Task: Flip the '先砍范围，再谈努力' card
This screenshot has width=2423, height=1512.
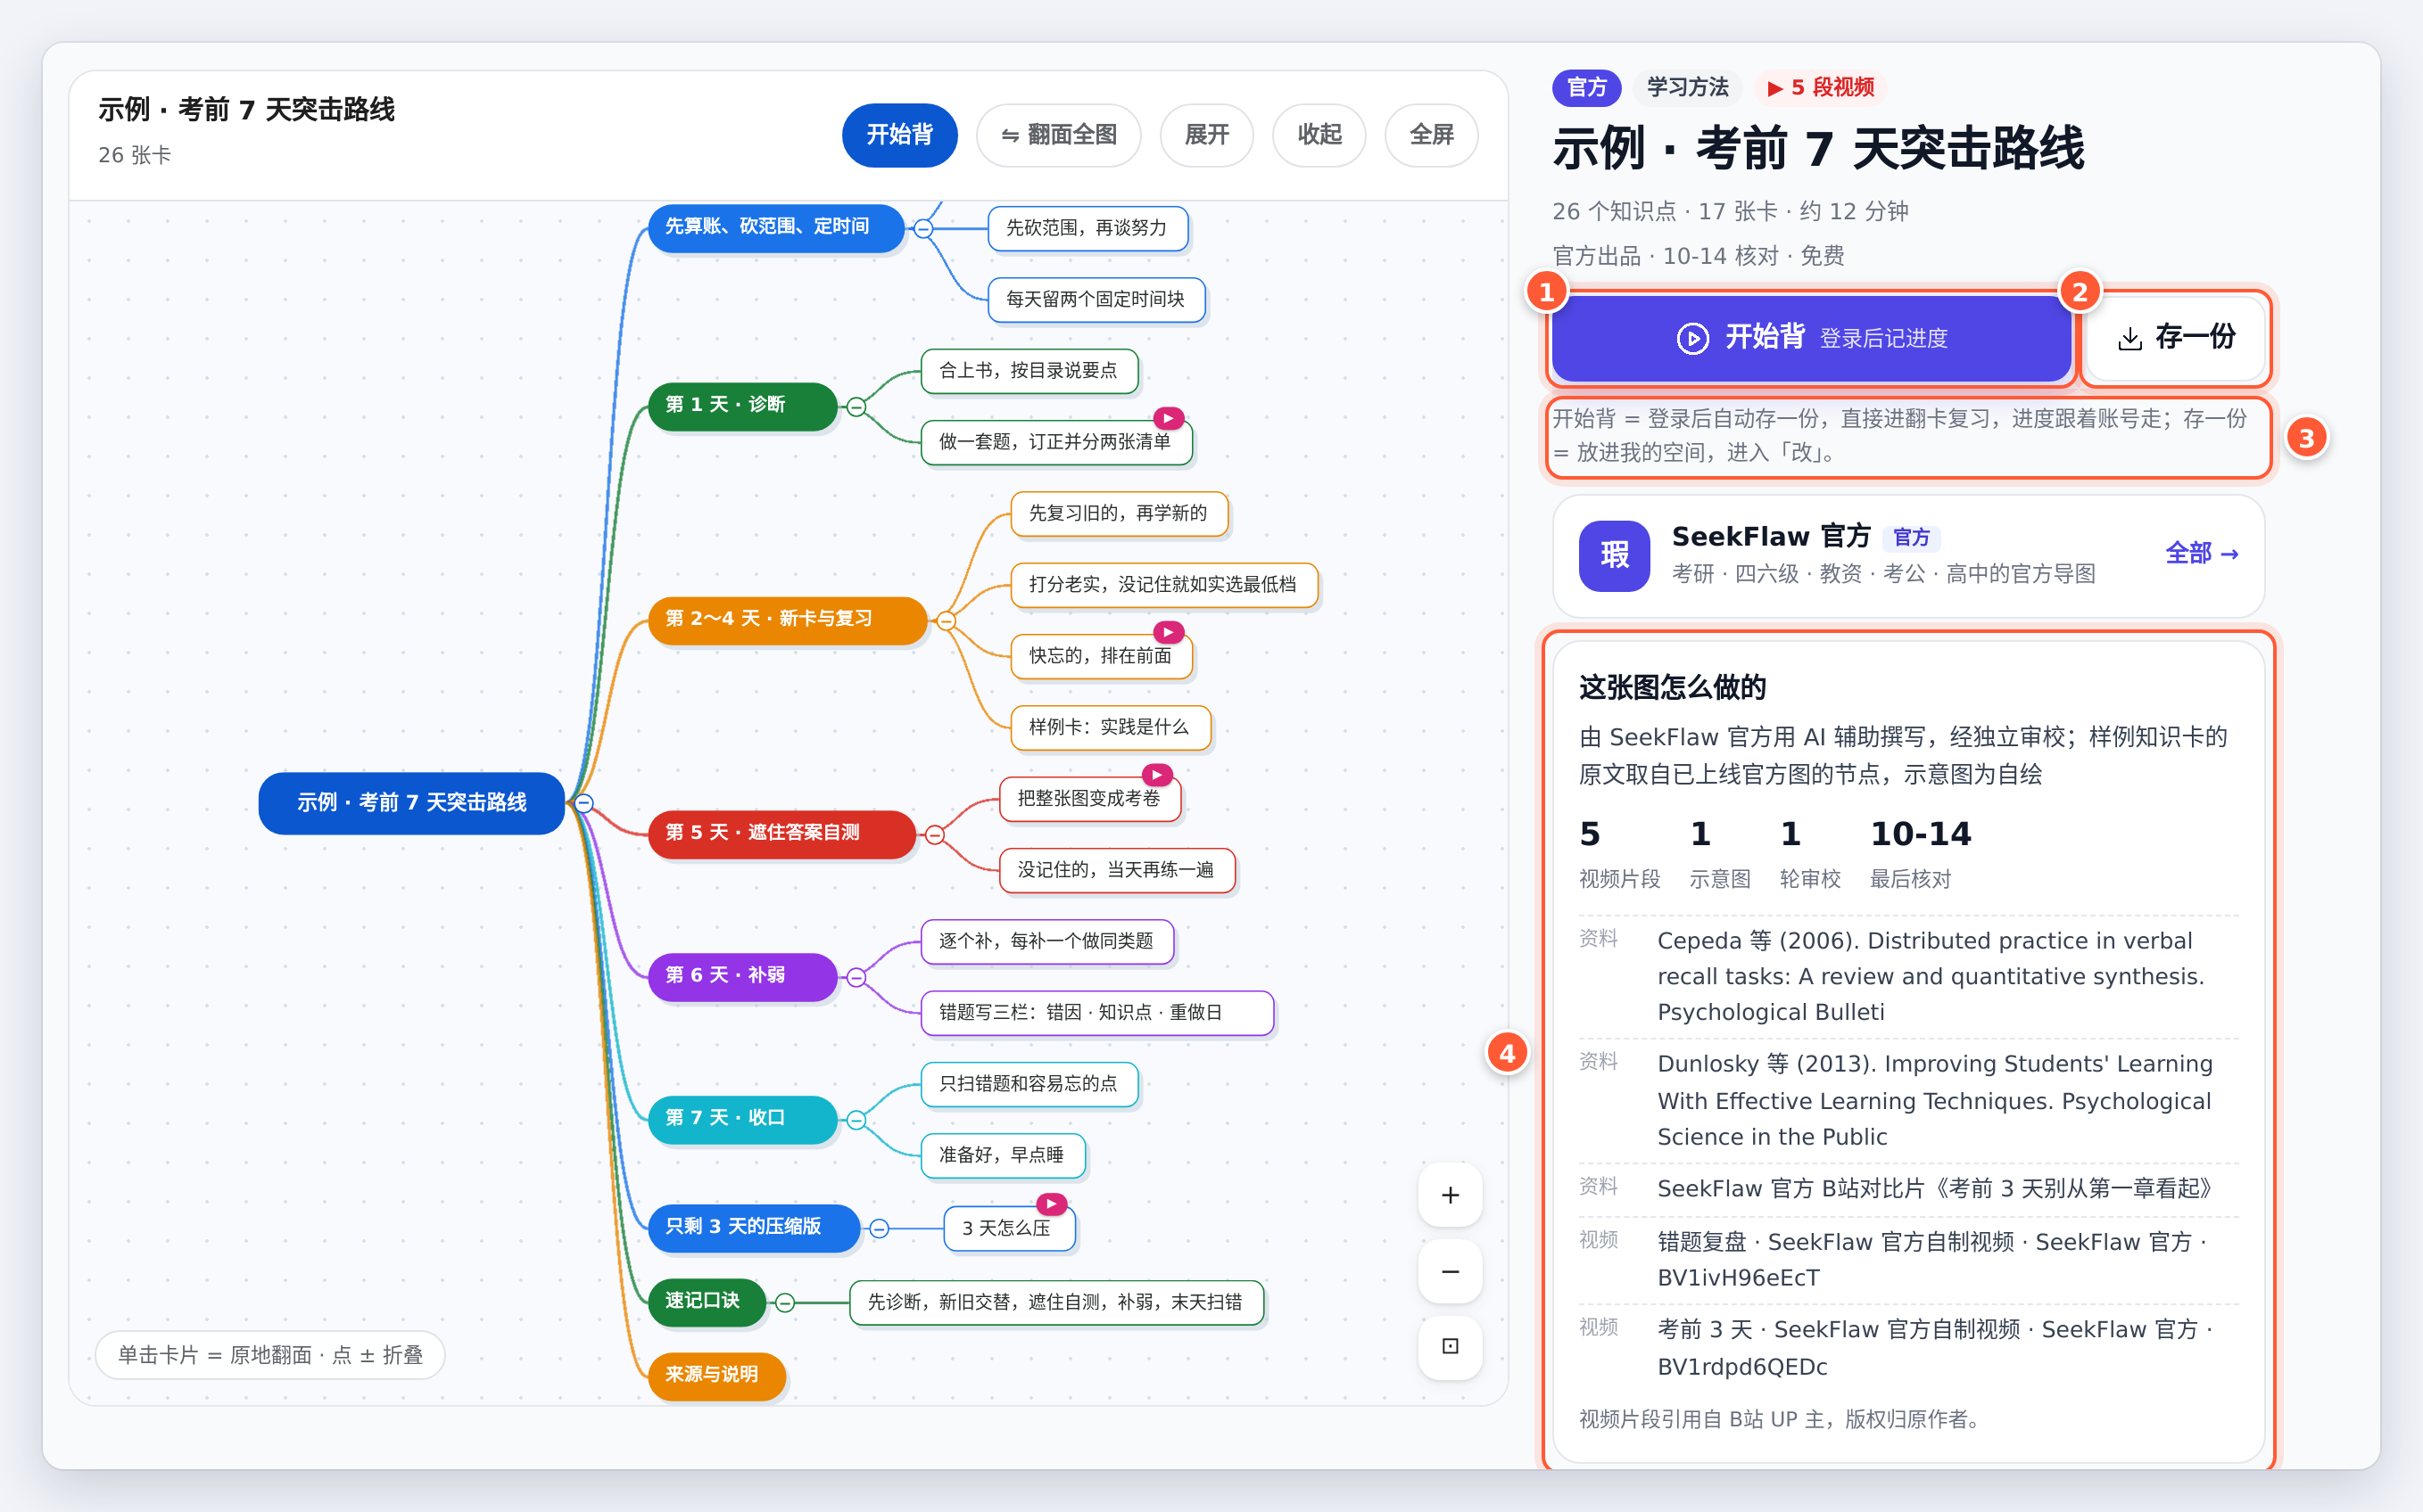Action: coord(1087,228)
